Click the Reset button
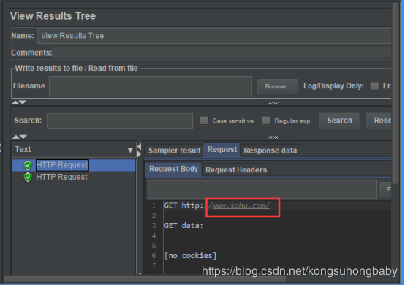 (379, 121)
